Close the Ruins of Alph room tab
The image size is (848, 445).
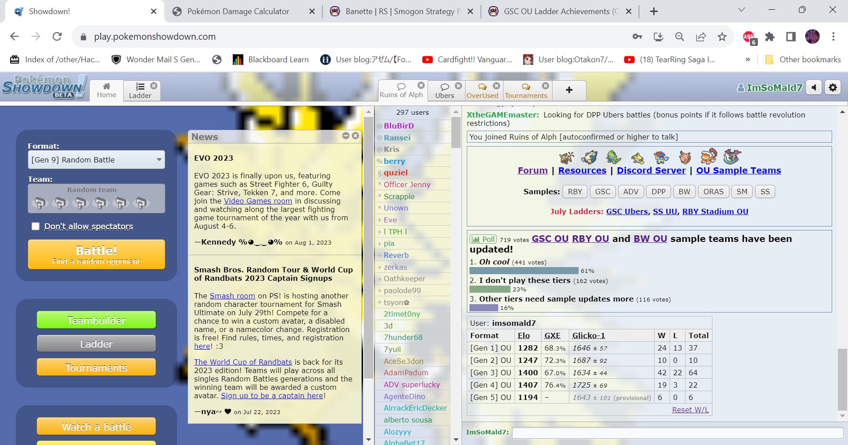pyautogui.click(x=421, y=85)
